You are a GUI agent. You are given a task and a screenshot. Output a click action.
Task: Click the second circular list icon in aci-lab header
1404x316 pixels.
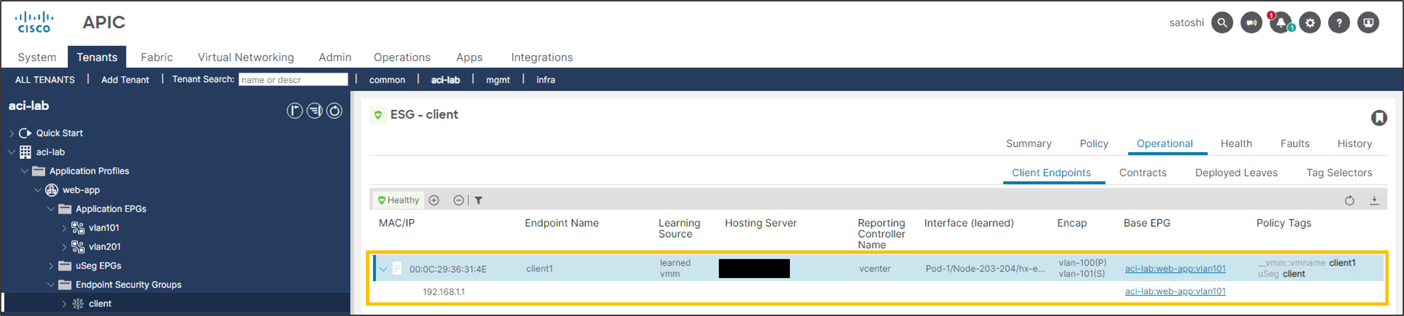pyautogui.click(x=315, y=111)
